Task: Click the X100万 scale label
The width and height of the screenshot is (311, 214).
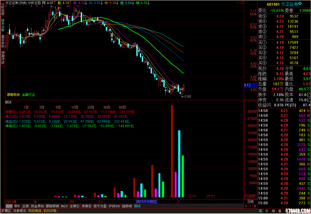Action: (x=250, y=196)
